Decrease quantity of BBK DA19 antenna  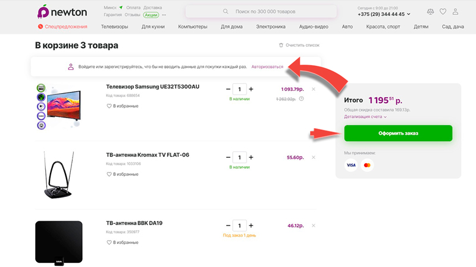[228, 225]
